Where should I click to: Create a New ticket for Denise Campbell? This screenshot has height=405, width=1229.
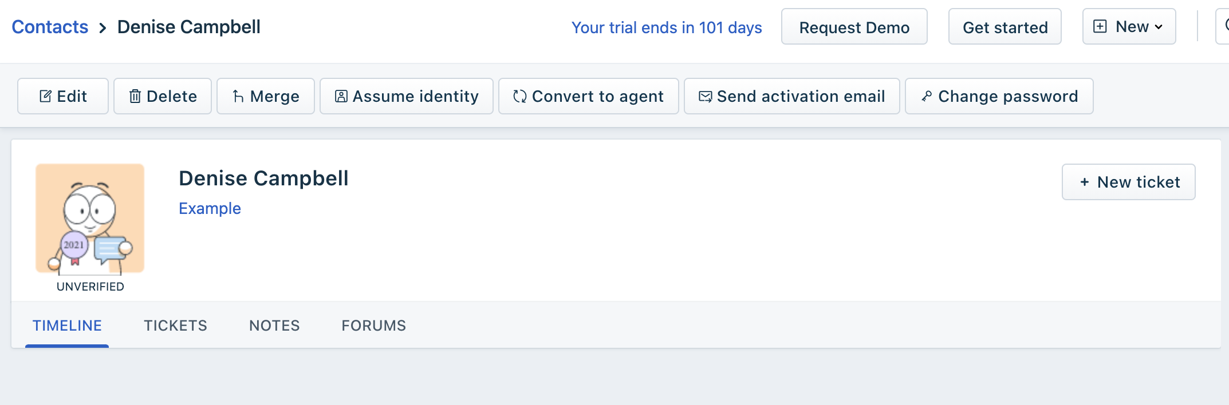point(1128,182)
